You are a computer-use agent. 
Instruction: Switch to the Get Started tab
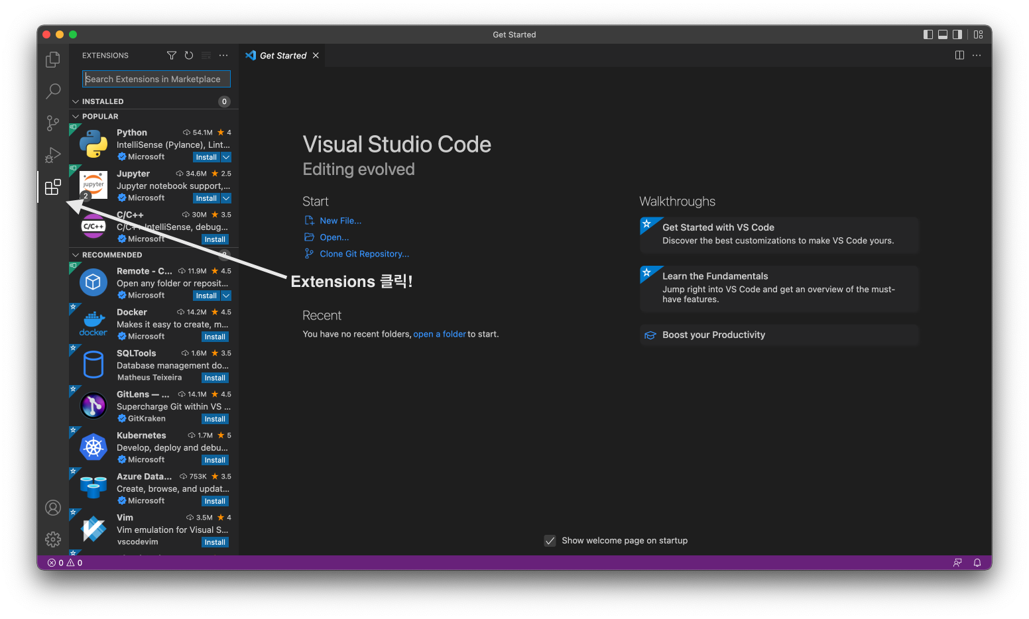(283, 56)
